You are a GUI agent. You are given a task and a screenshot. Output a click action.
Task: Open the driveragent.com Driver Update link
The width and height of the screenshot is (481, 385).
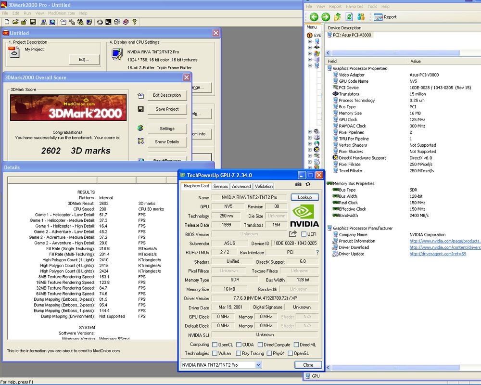(x=438, y=254)
